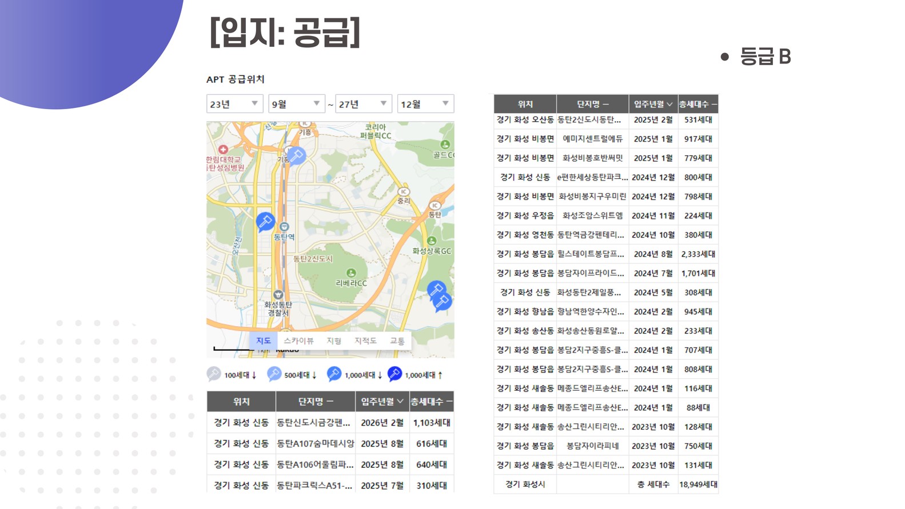Click the upper marker of the overlapping pair near 화성상록GC
Image resolution: width=905 pixels, height=509 pixels.
[x=436, y=289]
